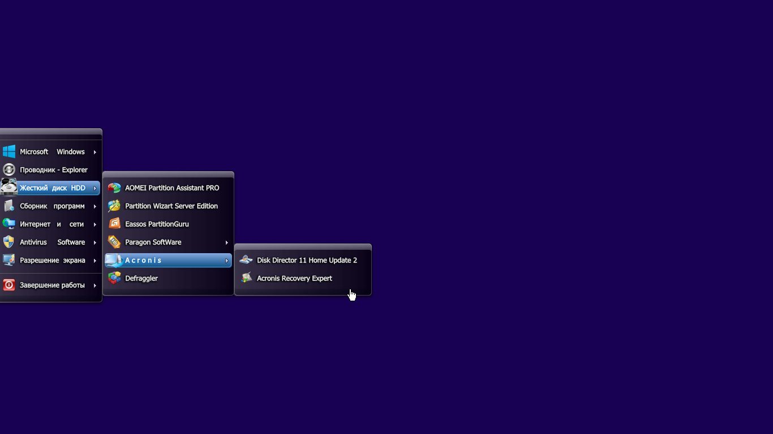Launch Eassos PartitionGuru
The width and height of the screenshot is (773, 434).
168,224
